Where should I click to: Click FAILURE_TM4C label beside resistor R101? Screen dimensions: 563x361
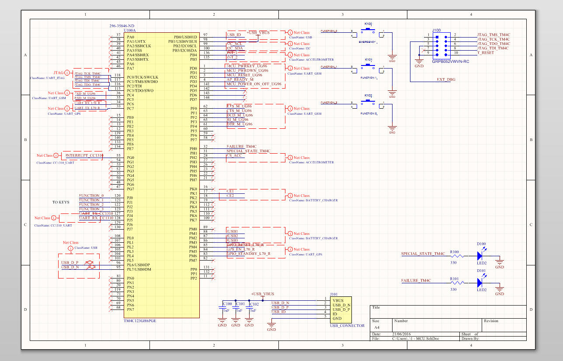click(x=416, y=281)
